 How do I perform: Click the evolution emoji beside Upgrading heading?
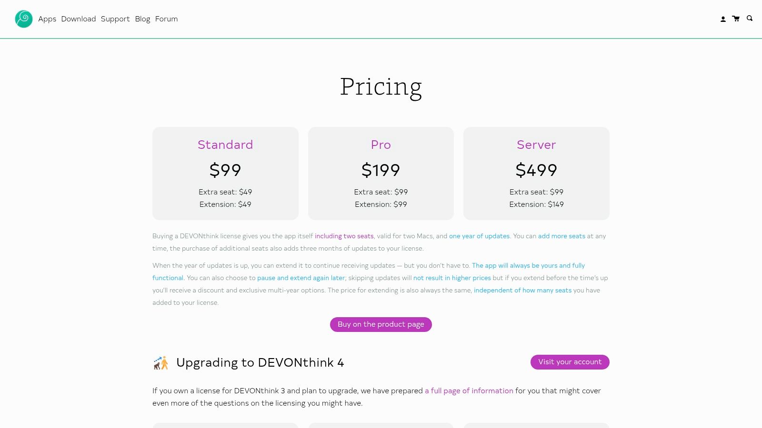pos(161,363)
